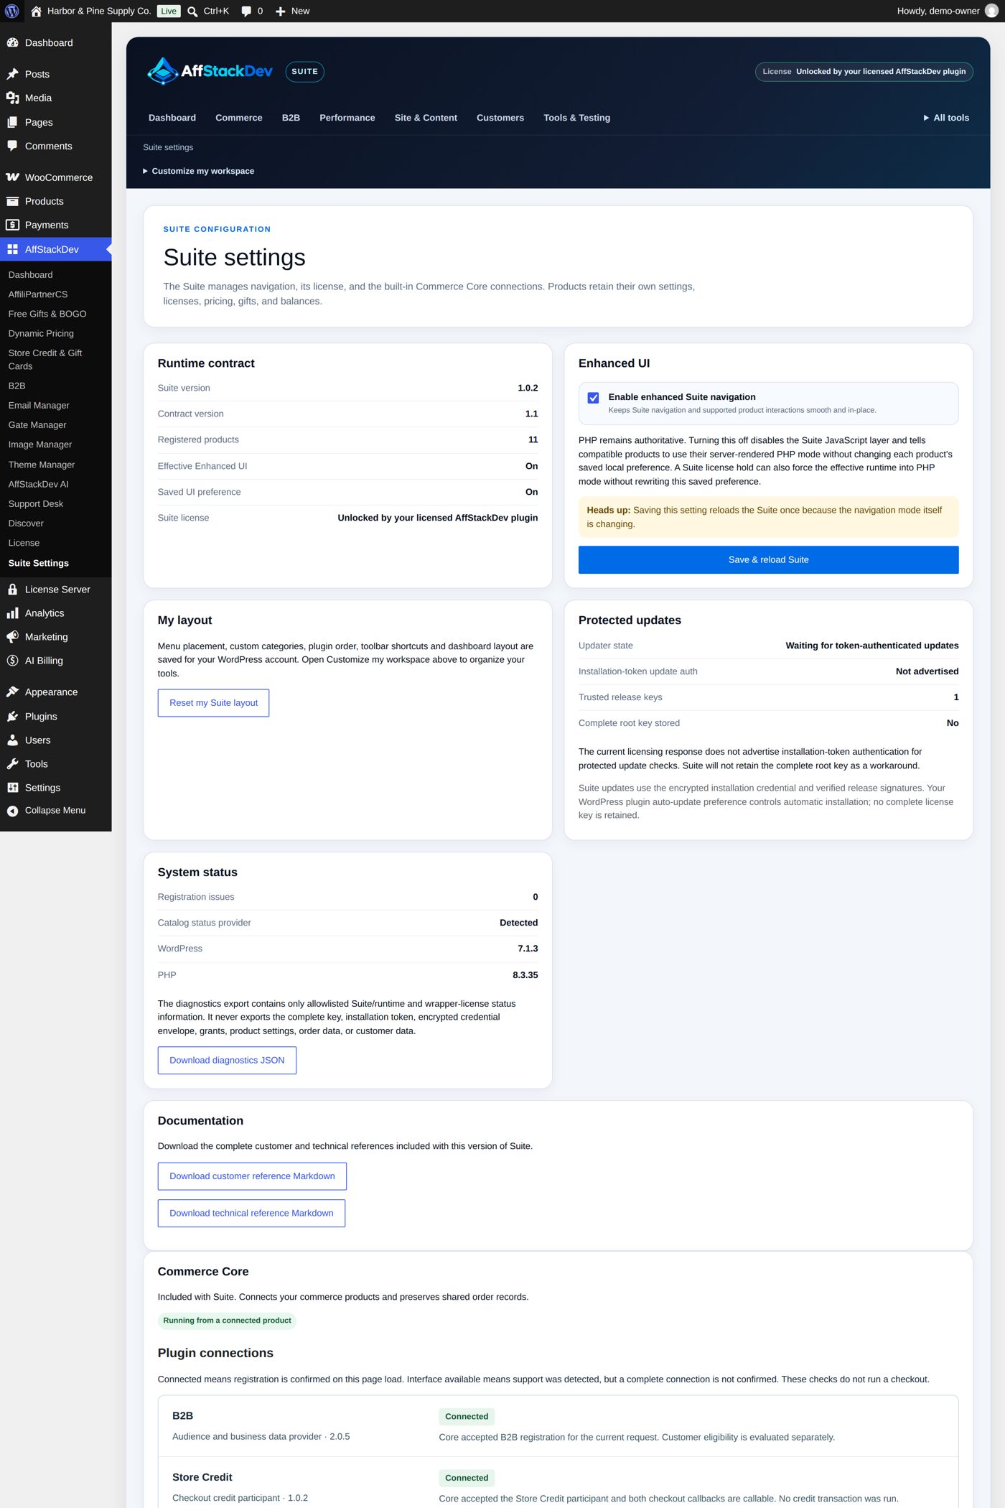Switch to the Performance tab
This screenshot has width=1005, height=1508.
(x=347, y=118)
